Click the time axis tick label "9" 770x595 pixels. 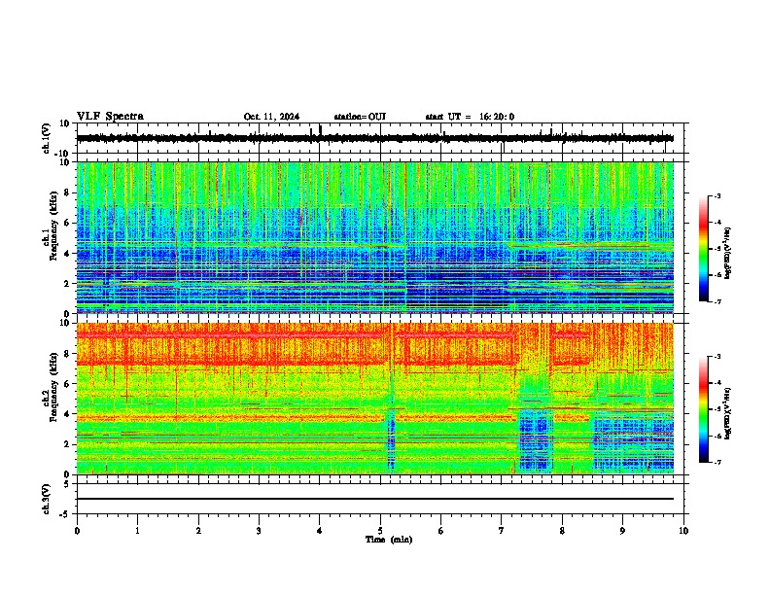pyautogui.click(x=622, y=531)
